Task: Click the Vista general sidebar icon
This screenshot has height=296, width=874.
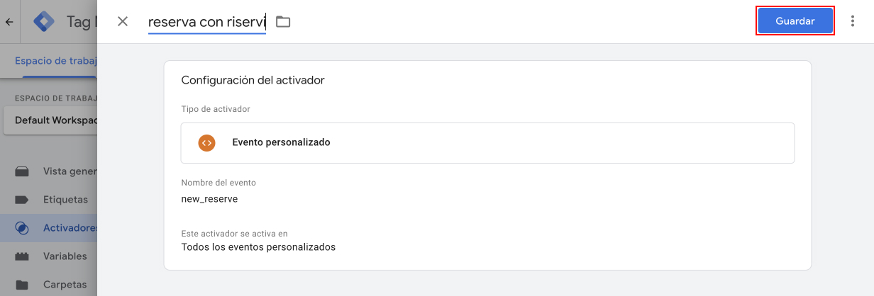Action: (22, 171)
